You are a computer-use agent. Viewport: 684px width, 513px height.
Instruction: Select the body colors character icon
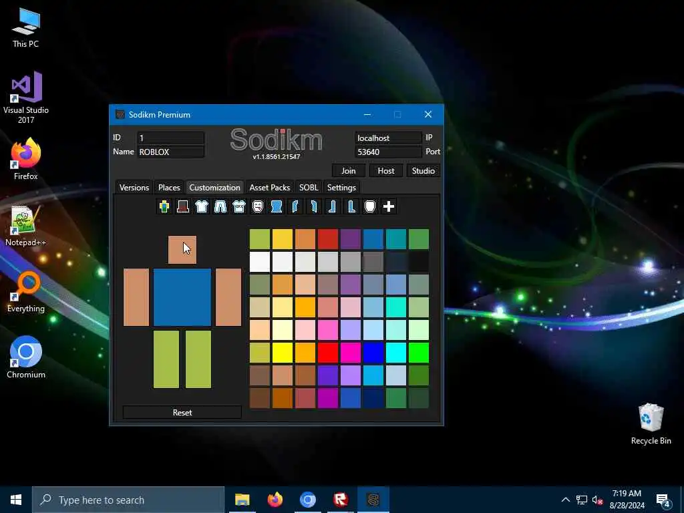click(x=164, y=206)
